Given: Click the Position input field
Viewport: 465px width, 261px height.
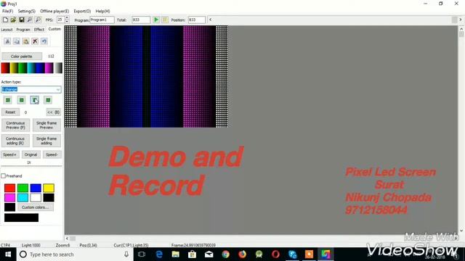Looking at the screenshot, I should click(197, 20).
